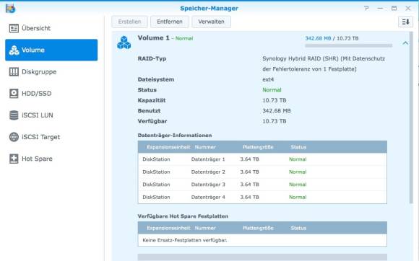Click the Plattengröße header in Datenträger-Informationen table

(258, 147)
